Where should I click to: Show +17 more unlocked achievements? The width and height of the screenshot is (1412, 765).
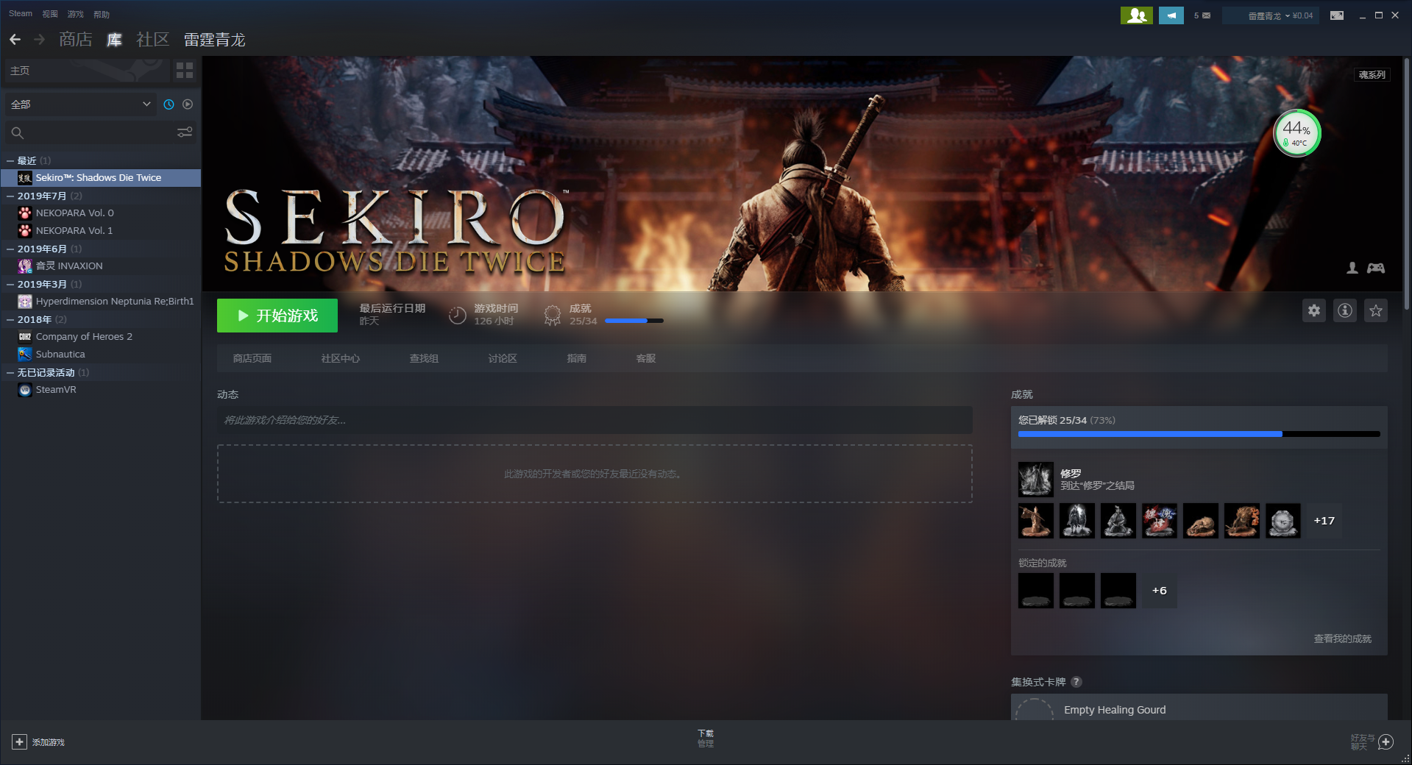pos(1324,521)
